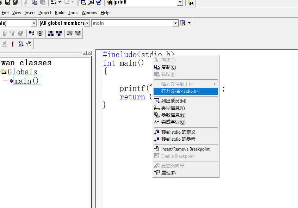The height and width of the screenshot is (208, 298).
Task: Click the Save All toolbar icon
Action: click(15, 2)
